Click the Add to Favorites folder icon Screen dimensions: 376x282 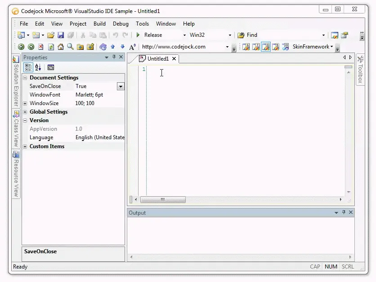click(90, 47)
